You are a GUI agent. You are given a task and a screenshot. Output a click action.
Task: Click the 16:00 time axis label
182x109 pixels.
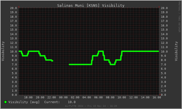pos(157,97)
